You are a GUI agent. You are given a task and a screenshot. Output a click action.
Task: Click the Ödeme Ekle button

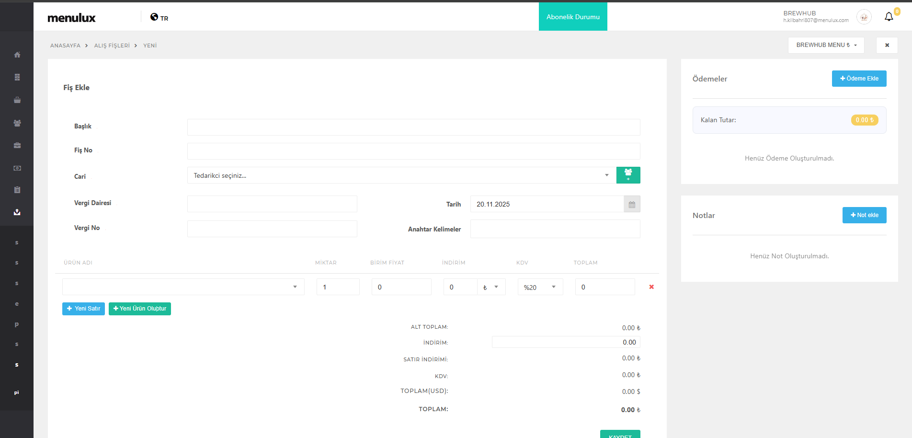point(859,79)
